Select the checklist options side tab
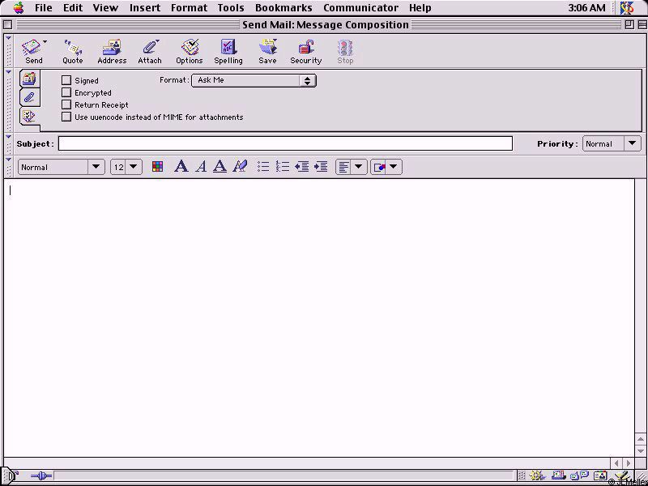 29,116
